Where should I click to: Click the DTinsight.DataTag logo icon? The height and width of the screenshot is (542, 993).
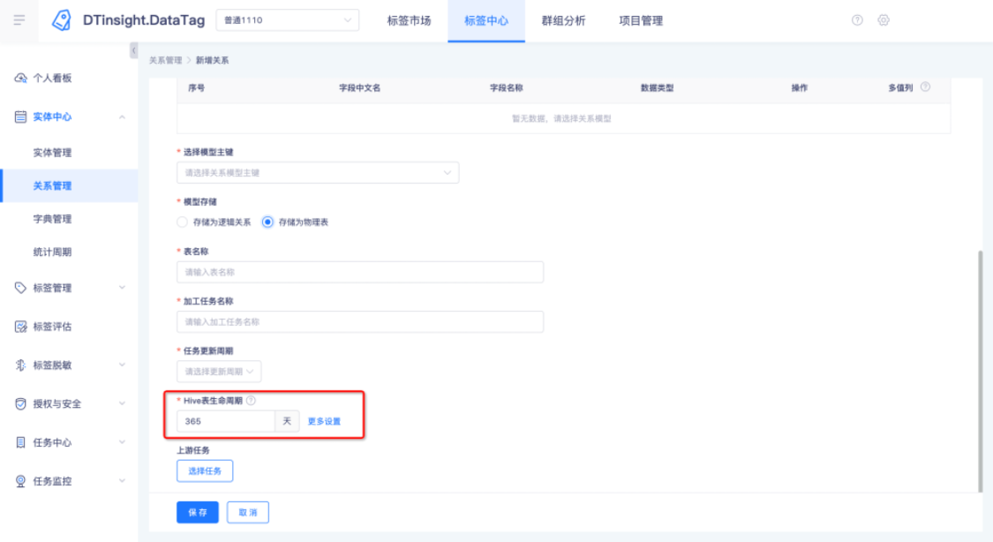pyautogui.click(x=62, y=20)
